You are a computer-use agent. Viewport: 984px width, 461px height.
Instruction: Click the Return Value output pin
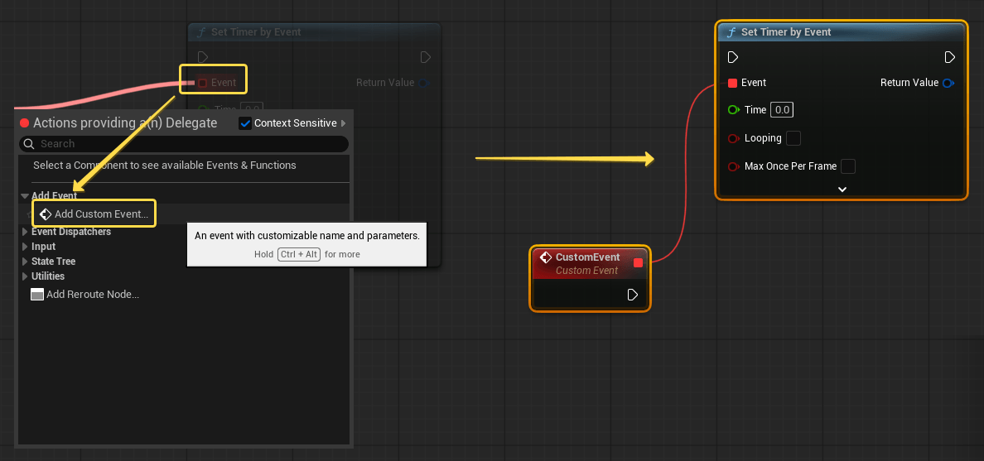click(948, 83)
